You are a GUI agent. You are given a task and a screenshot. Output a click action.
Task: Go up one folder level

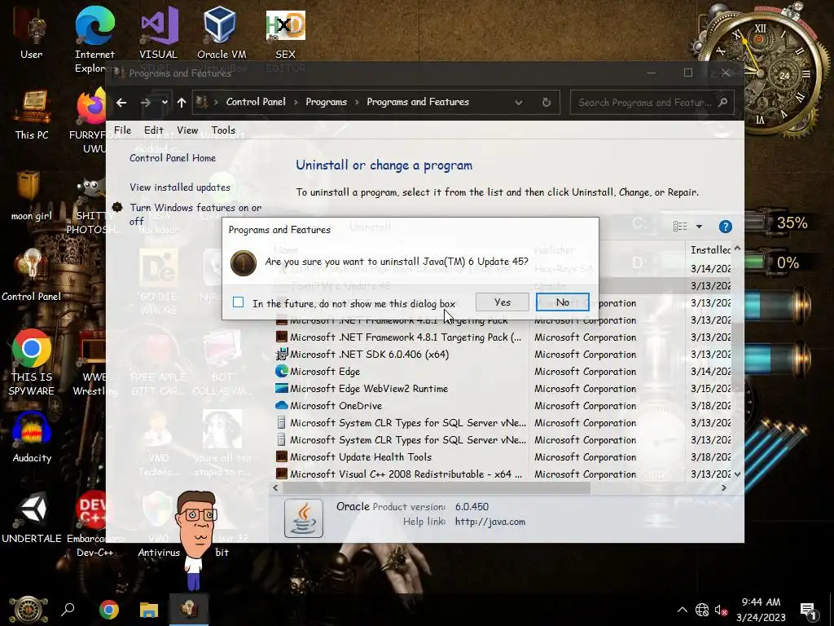tap(182, 102)
